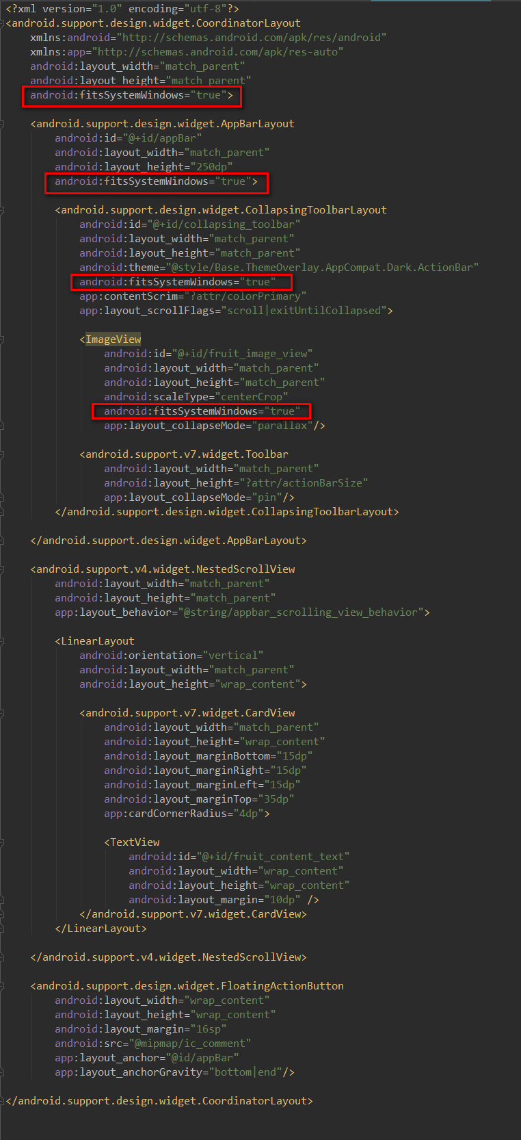Click the android:id "@+id/appBar" line
This screenshot has height=1140, width=521.
(129, 138)
